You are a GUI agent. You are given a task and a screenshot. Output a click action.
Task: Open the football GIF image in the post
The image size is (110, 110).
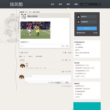[x=35, y=30]
